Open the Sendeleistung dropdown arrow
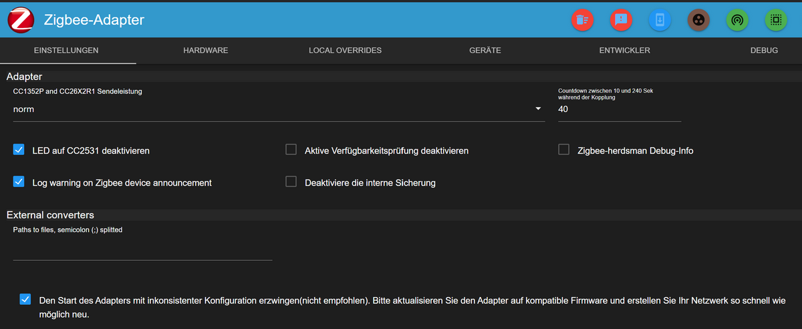 pyautogui.click(x=539, y=109)
